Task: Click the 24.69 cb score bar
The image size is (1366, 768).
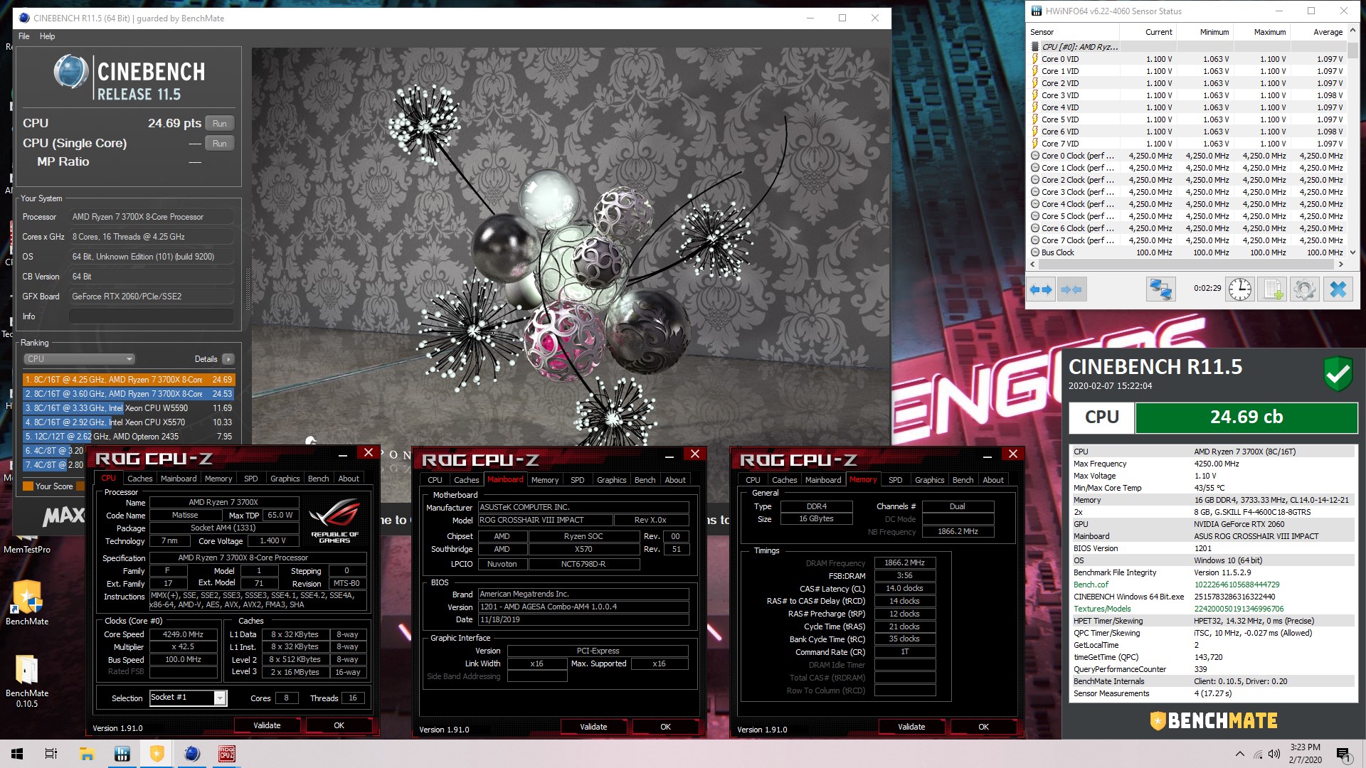Action: 1246,417
